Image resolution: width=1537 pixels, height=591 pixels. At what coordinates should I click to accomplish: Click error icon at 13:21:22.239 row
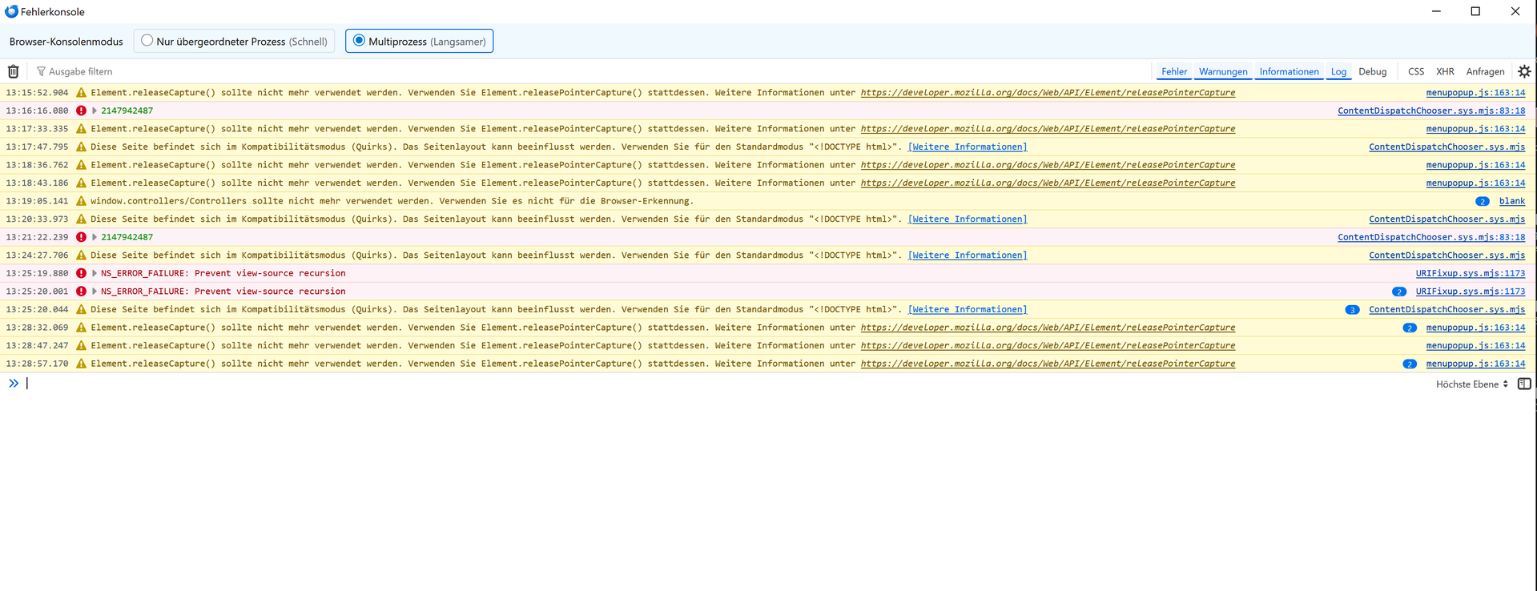(81, 237)
